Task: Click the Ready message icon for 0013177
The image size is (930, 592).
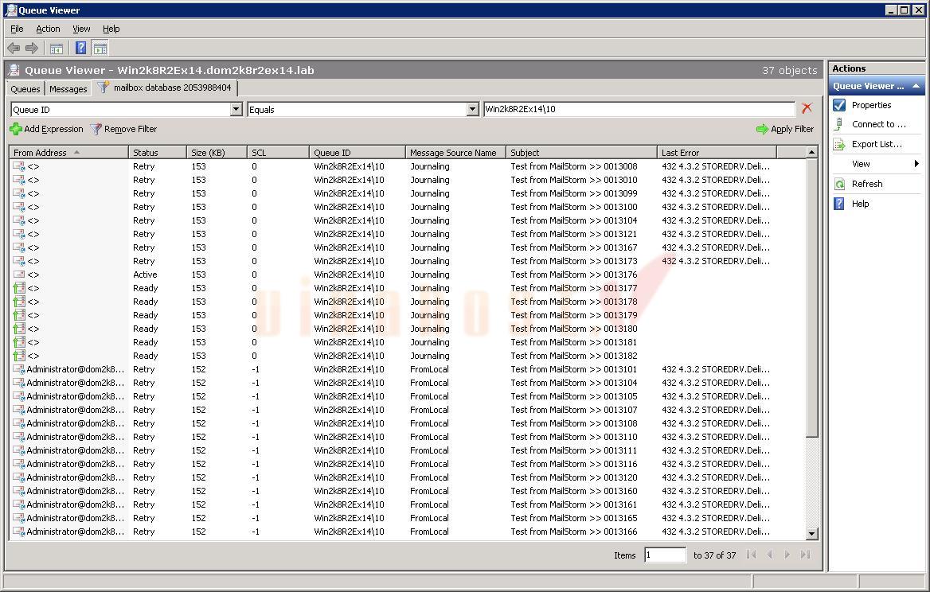Action: [19, 288]
